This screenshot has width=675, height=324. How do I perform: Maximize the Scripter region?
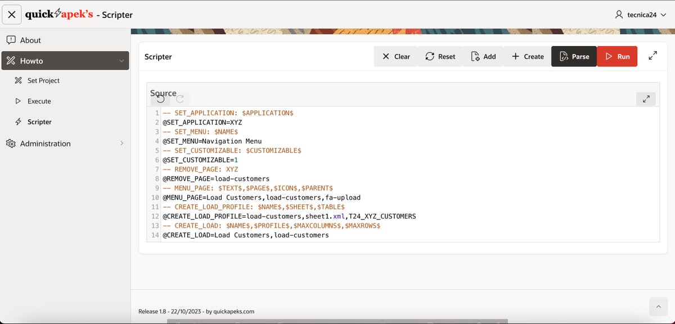pos(652,56)
